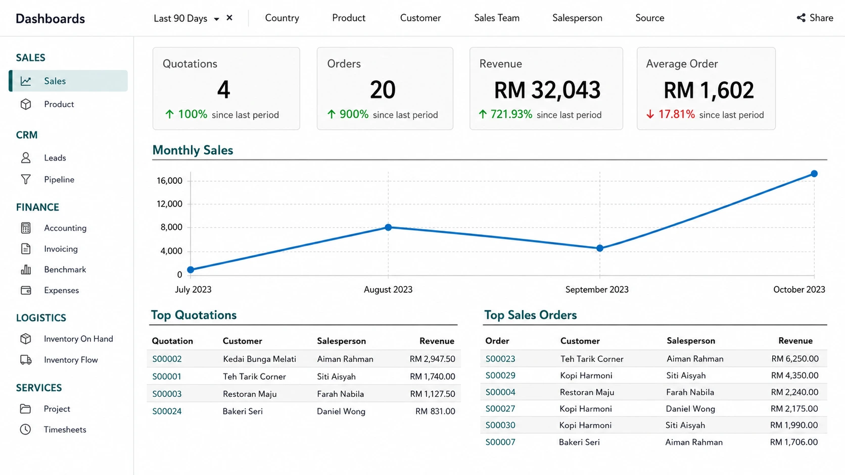Open Inventory Flow dashboard
Image resolution: width=845 pixels, height=475 pixels.
click(71, 360)
